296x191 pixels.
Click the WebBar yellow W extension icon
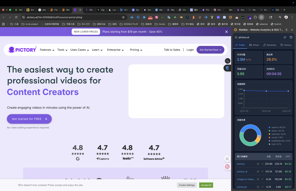(230, 17)
